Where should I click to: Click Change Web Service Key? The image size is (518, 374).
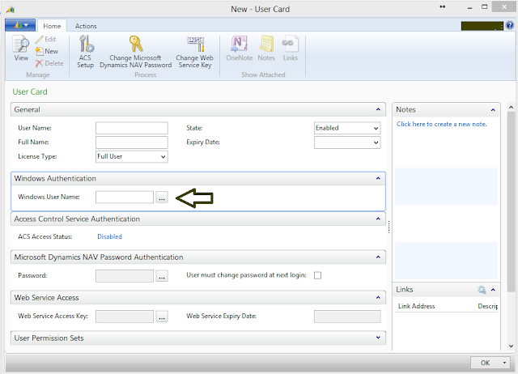tap(194, 52)
